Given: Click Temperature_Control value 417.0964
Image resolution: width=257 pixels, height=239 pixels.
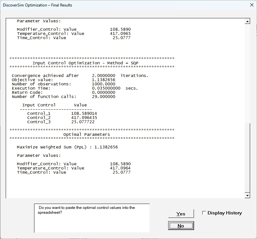Looking at the screenshot, I should [120, 168].
